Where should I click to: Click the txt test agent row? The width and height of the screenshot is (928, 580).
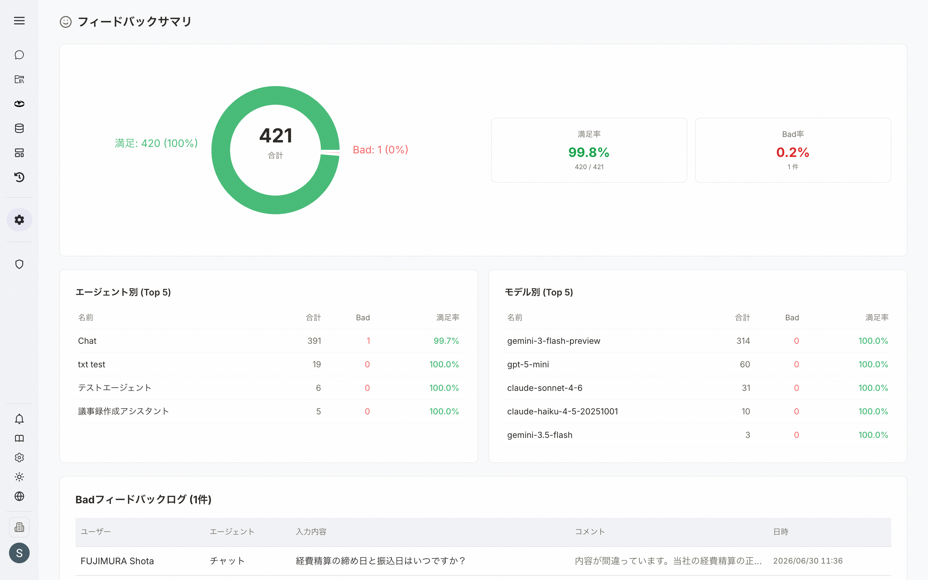tap(268, 364)
